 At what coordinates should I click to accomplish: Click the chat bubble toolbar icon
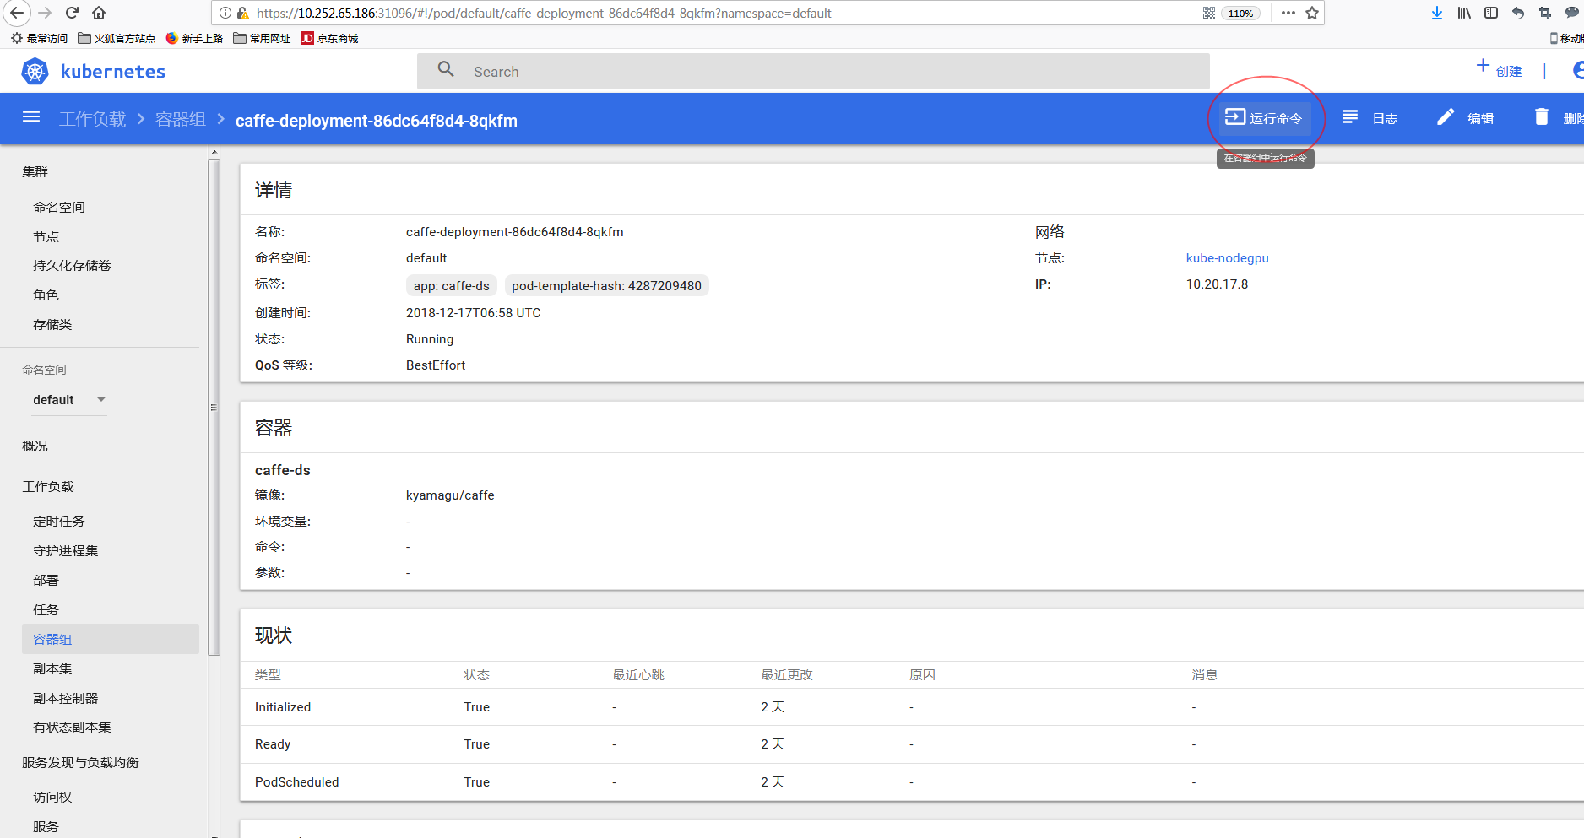pos(1572,13)
